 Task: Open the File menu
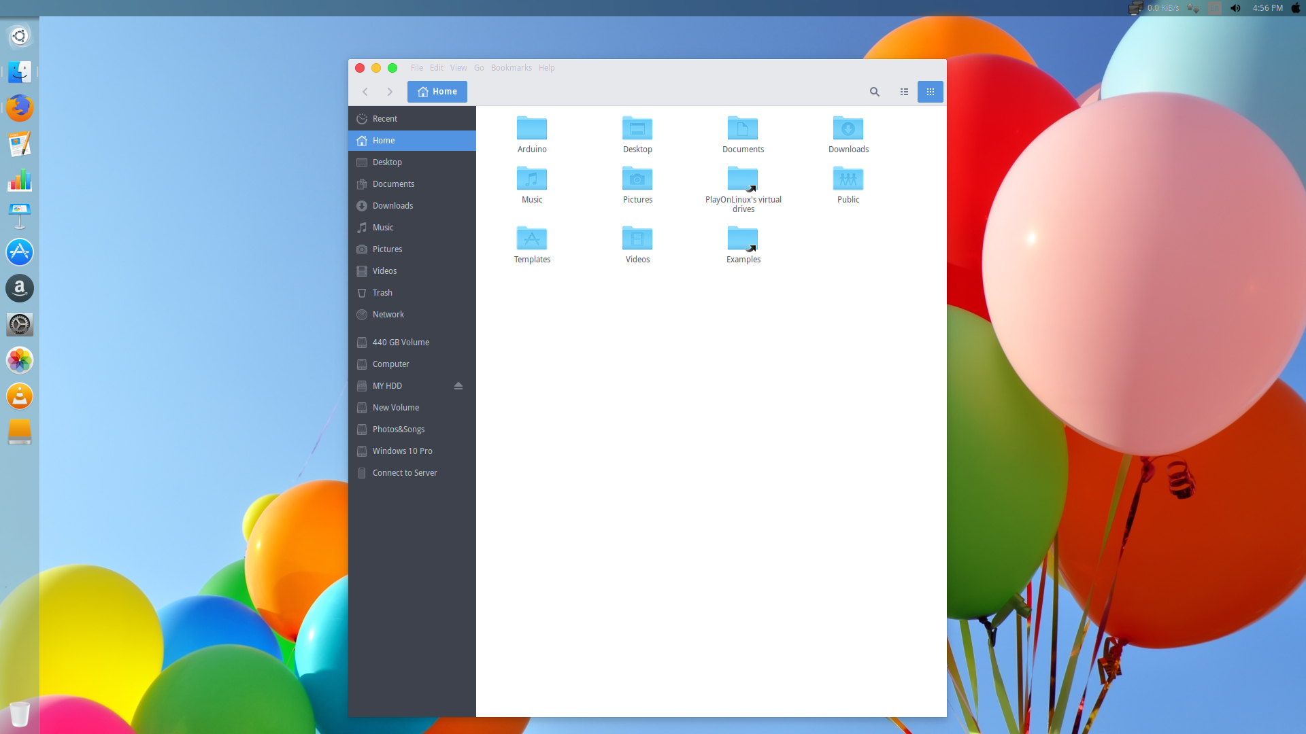pyautogui.click(x=416, y=68)
